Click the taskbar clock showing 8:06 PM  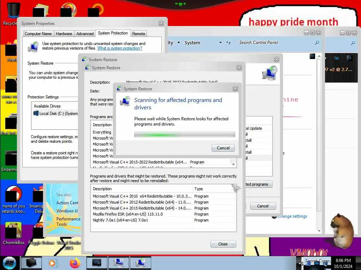343,261
